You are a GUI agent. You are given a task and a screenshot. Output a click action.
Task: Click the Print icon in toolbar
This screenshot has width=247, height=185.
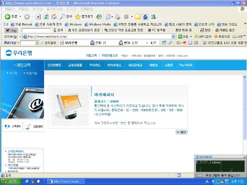click(x=117, y=17)
